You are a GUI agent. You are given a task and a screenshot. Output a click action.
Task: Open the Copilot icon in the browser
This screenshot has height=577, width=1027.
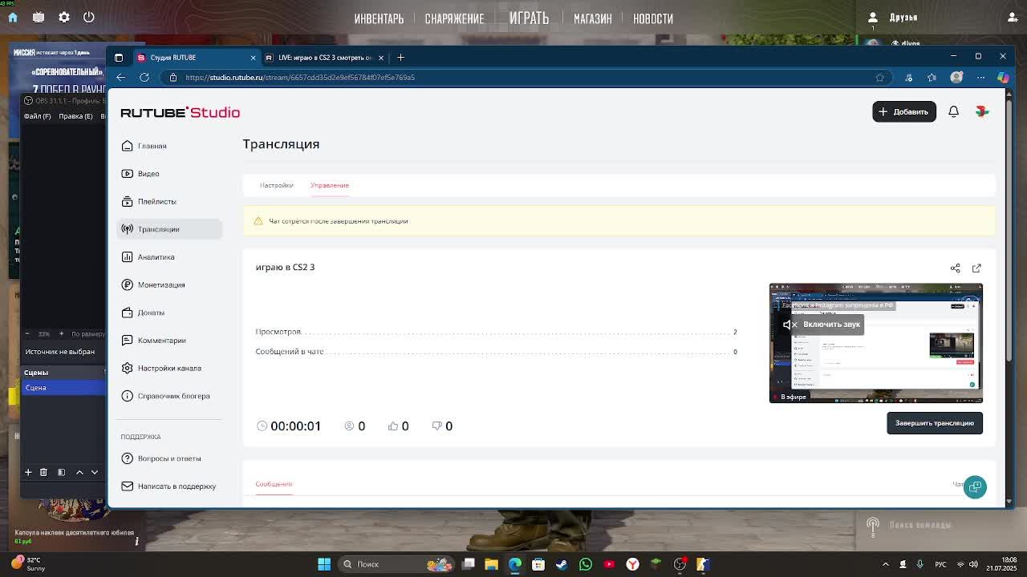pos(1003,78)
